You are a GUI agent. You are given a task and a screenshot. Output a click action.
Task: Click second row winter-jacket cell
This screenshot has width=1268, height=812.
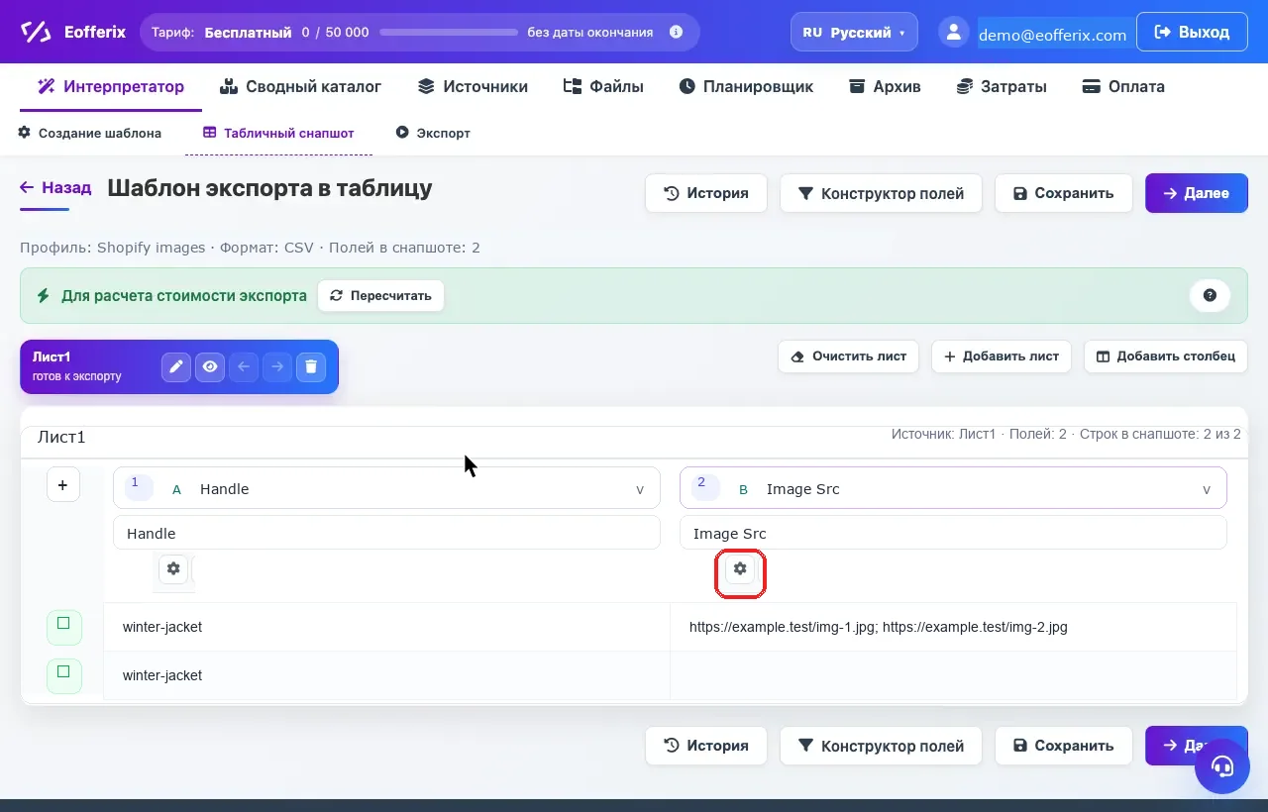pos(386,675)
